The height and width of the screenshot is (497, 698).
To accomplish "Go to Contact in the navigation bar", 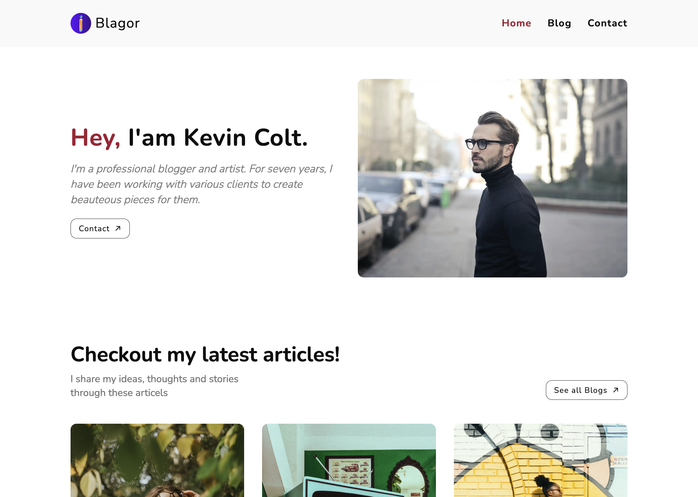I will point(607,23).
